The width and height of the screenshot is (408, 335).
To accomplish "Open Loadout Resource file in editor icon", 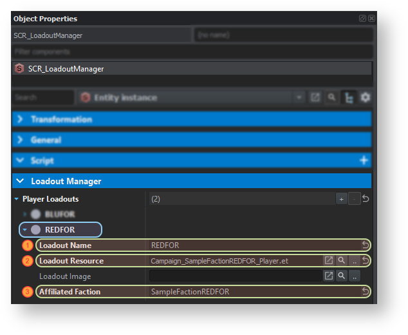I will point(329,260).
